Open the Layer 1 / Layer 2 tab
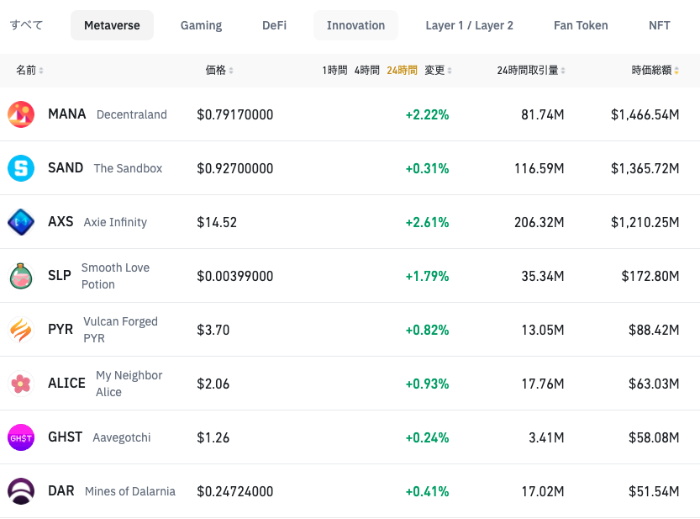This screenshot has width=700, height=519. [x=469, y=25]
